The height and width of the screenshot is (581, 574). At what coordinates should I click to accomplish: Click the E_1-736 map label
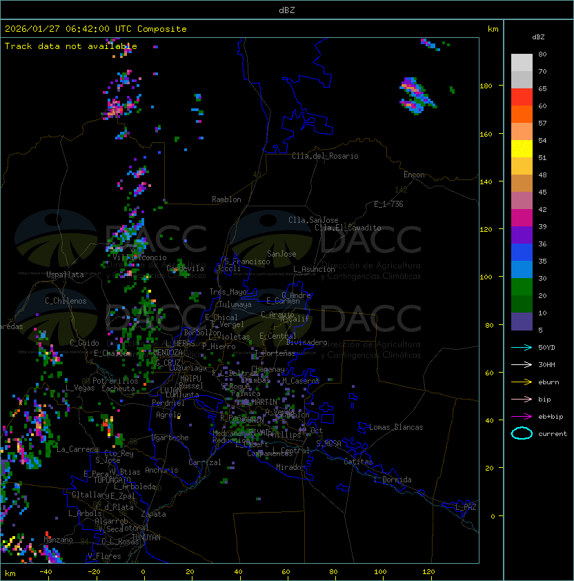(388, 204)
